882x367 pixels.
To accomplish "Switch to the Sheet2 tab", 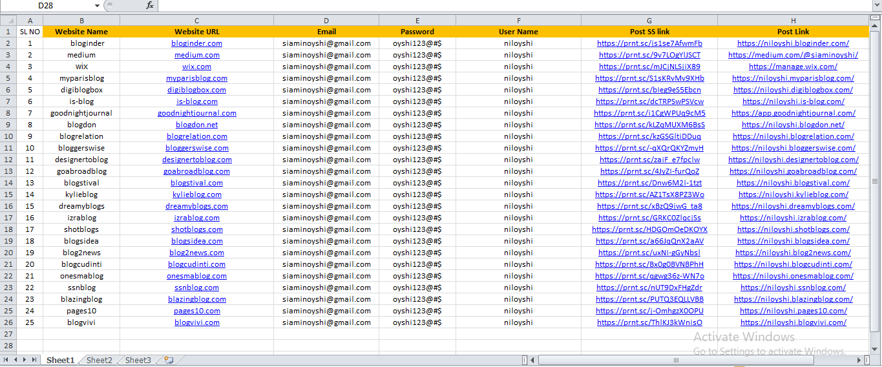I will pyautogui.click(x=99, y=360).
